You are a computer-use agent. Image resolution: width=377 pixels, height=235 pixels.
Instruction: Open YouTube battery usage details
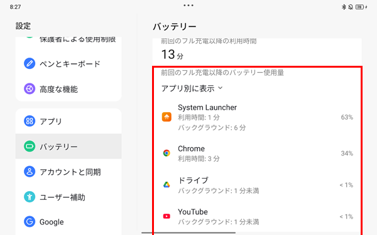(257, 216)
